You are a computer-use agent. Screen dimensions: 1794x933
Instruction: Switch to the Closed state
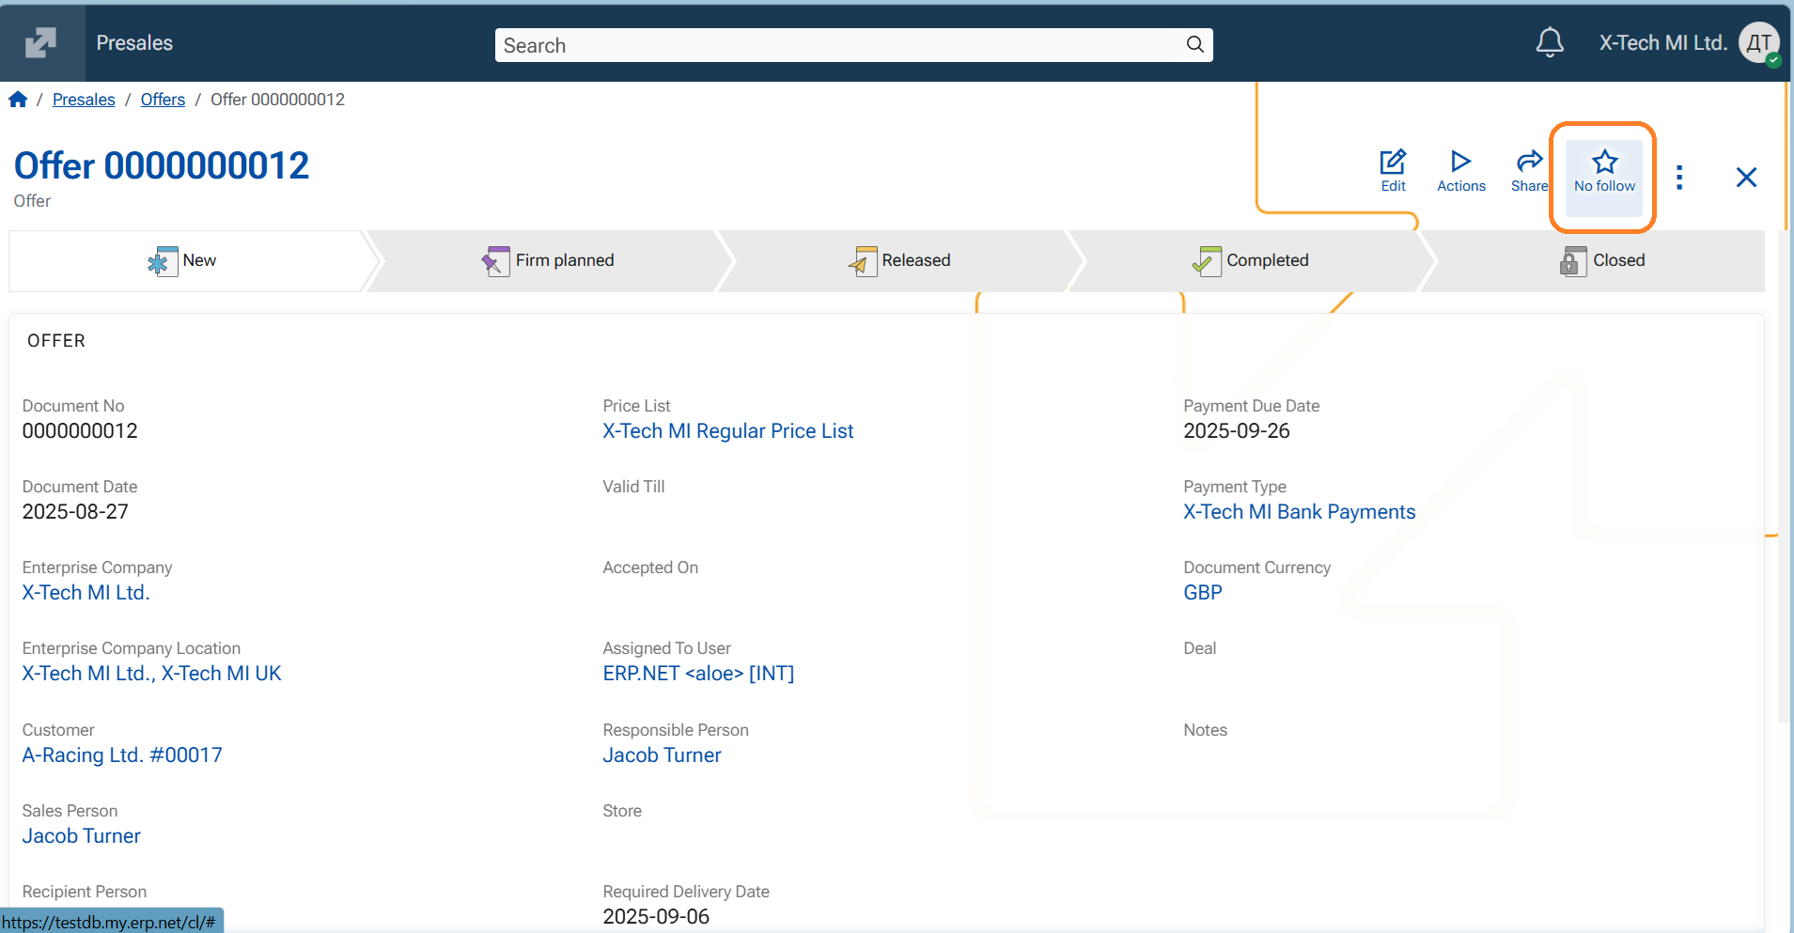click(x=1601, y=261)
